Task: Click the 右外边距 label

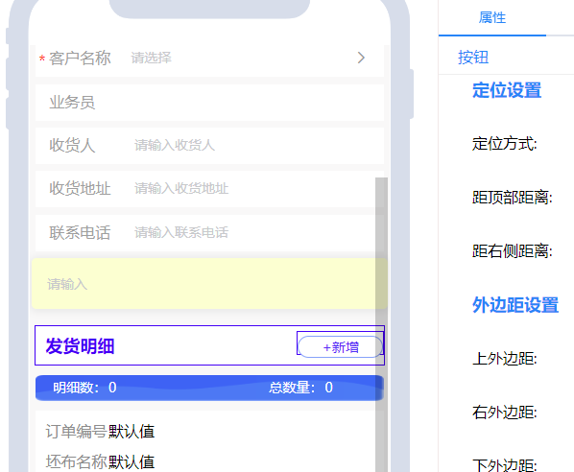Action: (505, 413)
